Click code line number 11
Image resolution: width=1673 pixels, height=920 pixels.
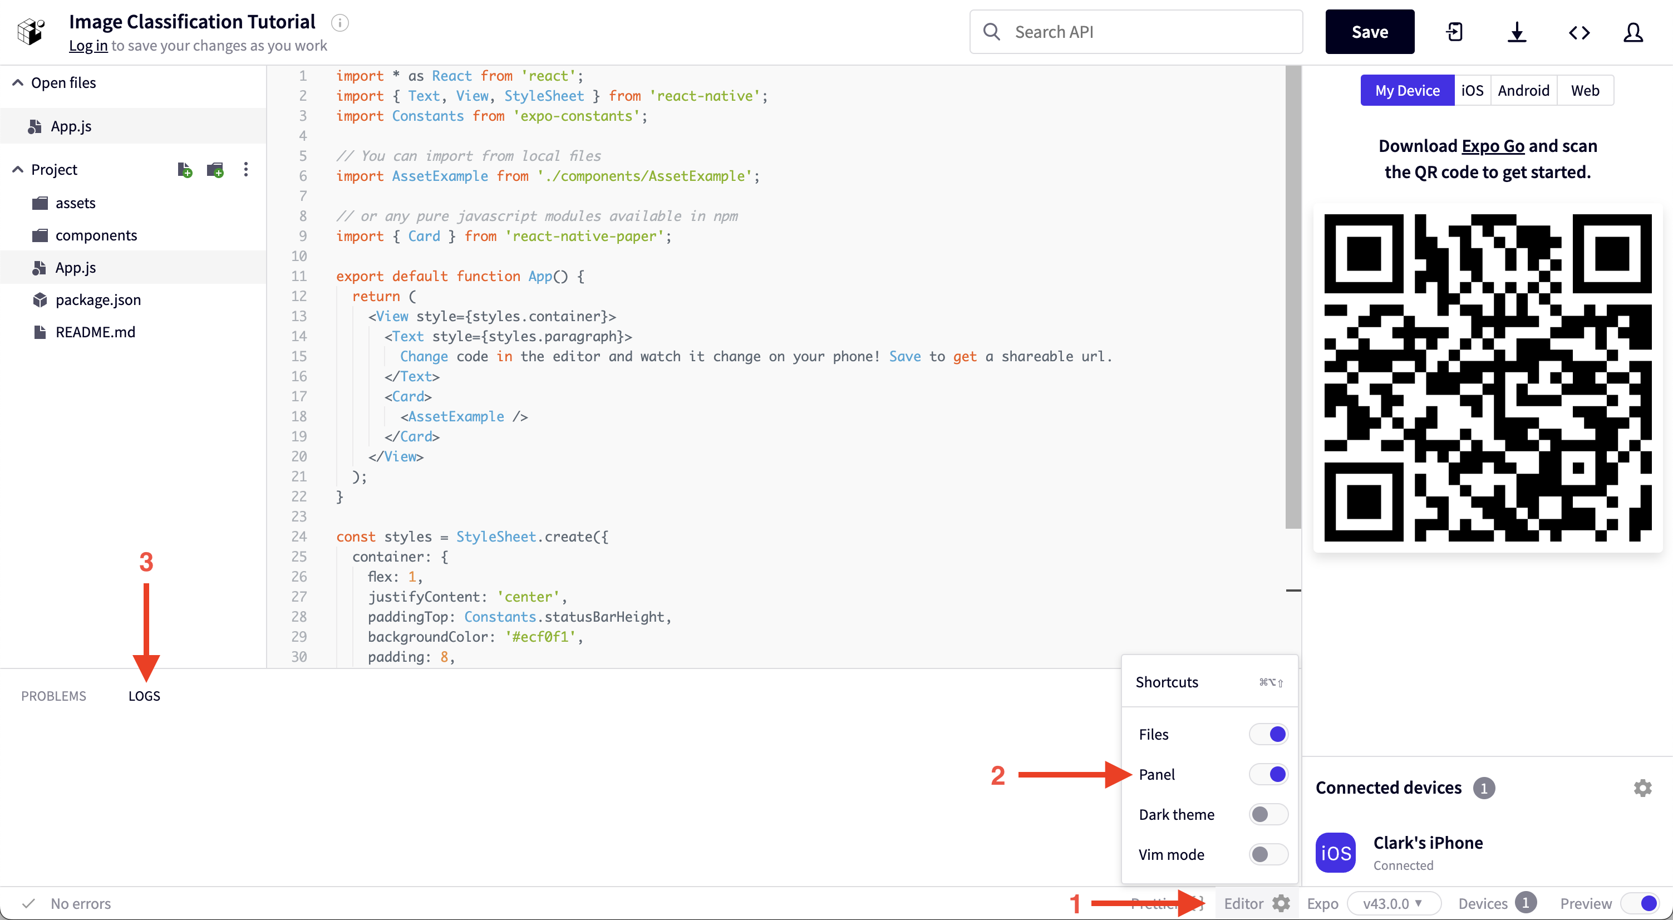(299, 276)
